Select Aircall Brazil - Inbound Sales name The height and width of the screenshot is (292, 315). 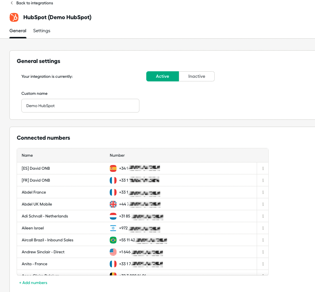(47, 240)
